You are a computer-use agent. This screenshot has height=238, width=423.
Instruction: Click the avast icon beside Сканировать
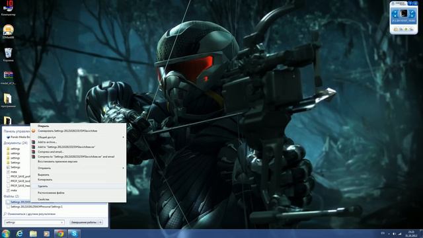point(34,131)
